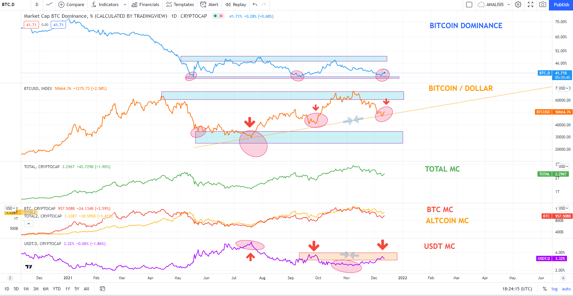573x296 pixels.
Task: Open the chart style line icon
Action: pos(49,4)
